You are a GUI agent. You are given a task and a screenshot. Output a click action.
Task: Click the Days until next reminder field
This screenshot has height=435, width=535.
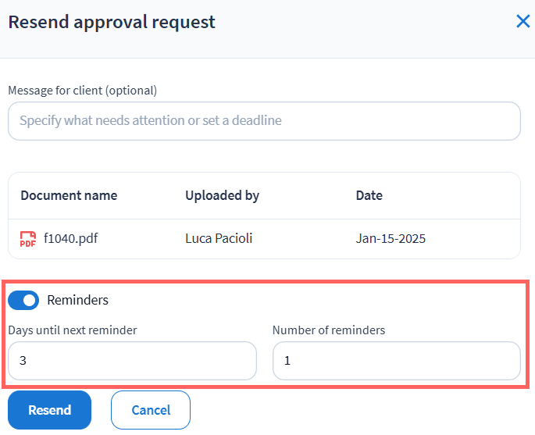[x=132, y=362]
